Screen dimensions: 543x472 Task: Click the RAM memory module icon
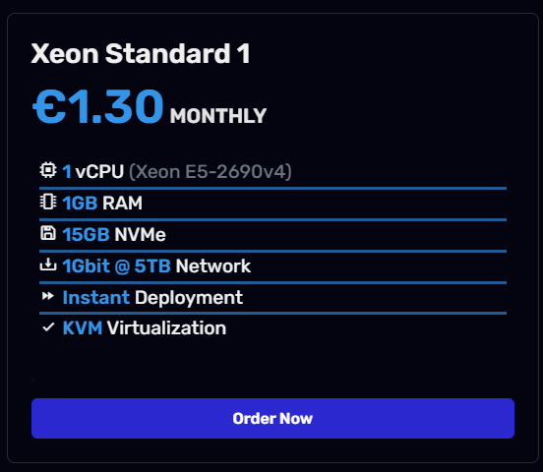[48, 202]
